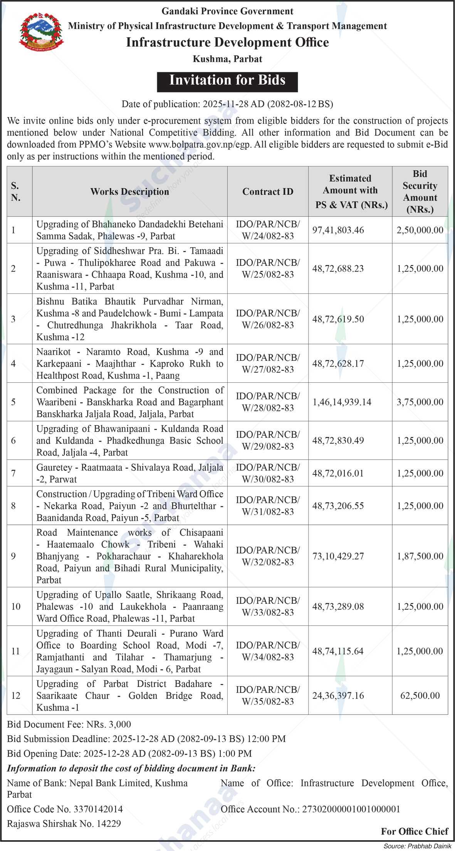Click the Infrastructure Development Office heading
Viewport: 455px width, 851px height.
(x=227, y=42)
